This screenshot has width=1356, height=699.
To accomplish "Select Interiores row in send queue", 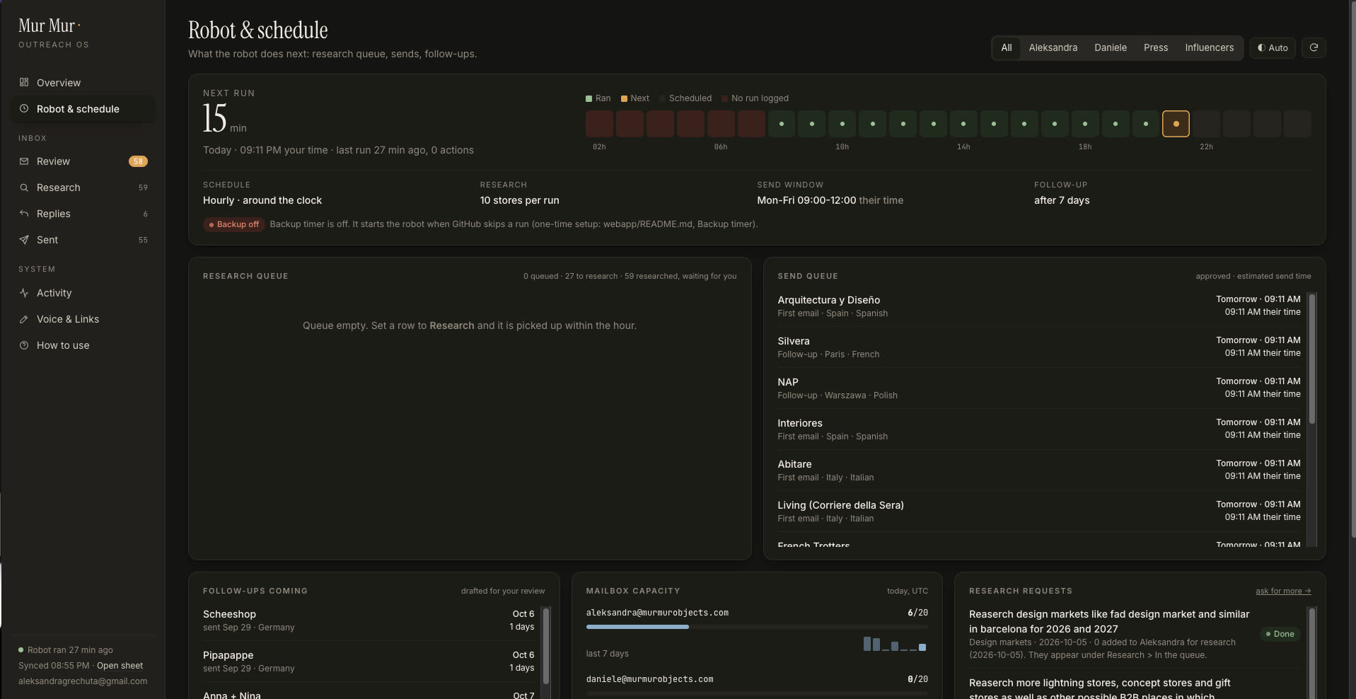I will click(1039, 429).
